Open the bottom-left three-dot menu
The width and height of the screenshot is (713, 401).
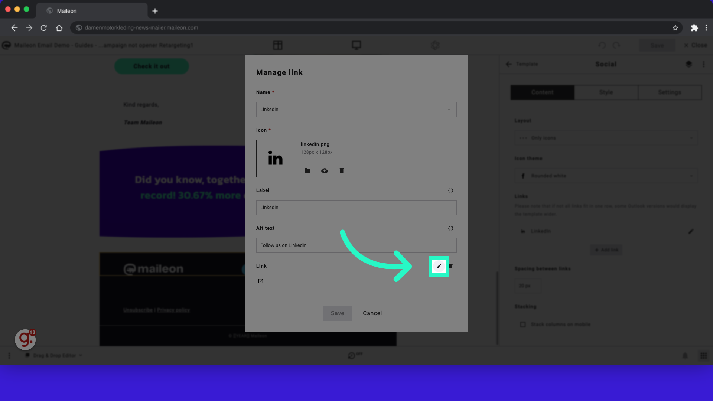point(9,356)
